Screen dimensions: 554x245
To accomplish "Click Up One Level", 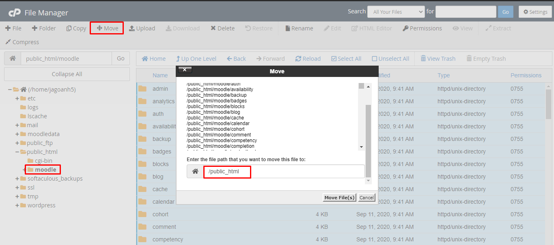I will 196,59.
